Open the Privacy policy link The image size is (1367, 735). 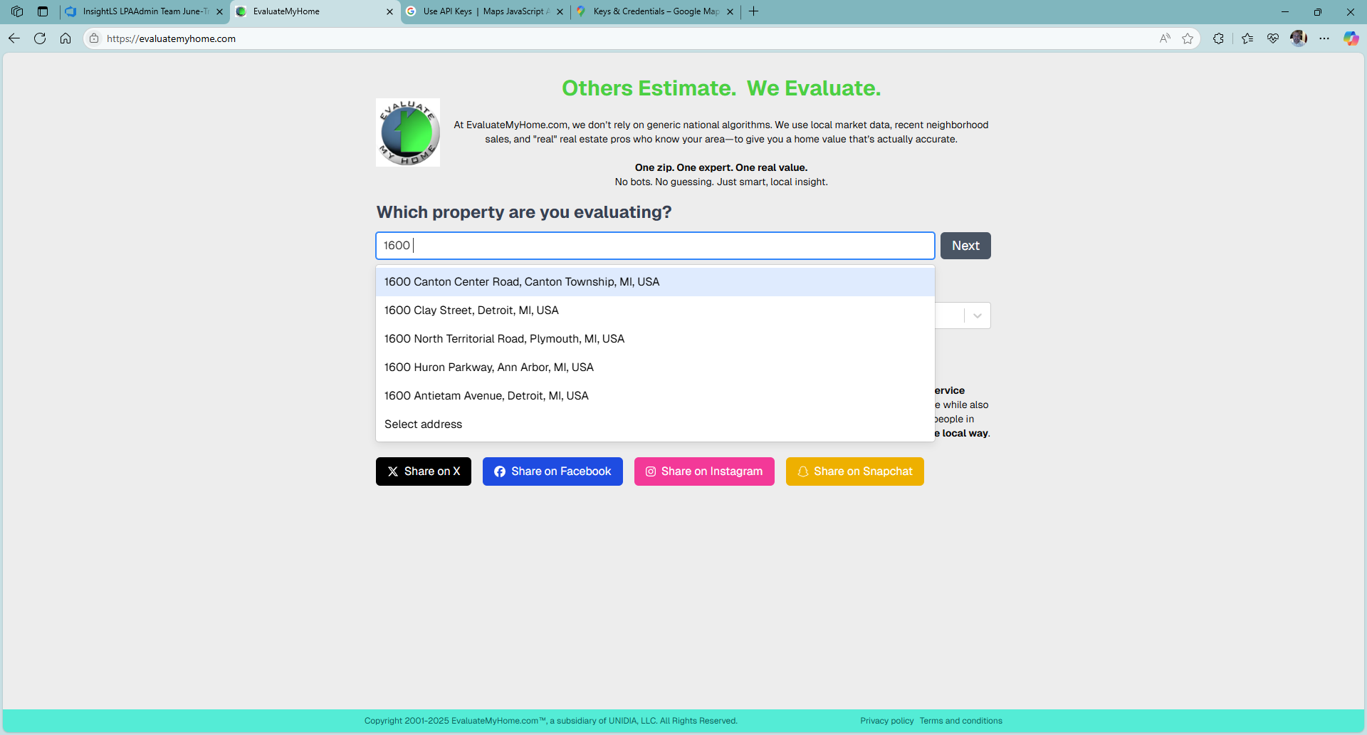pyautogui.click(x=886, y=720)
